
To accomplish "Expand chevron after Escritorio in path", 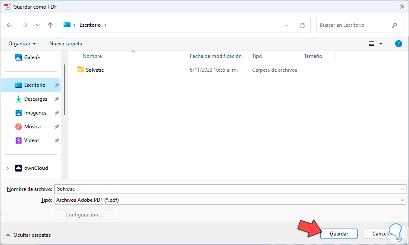I will [x=105, y=25].
